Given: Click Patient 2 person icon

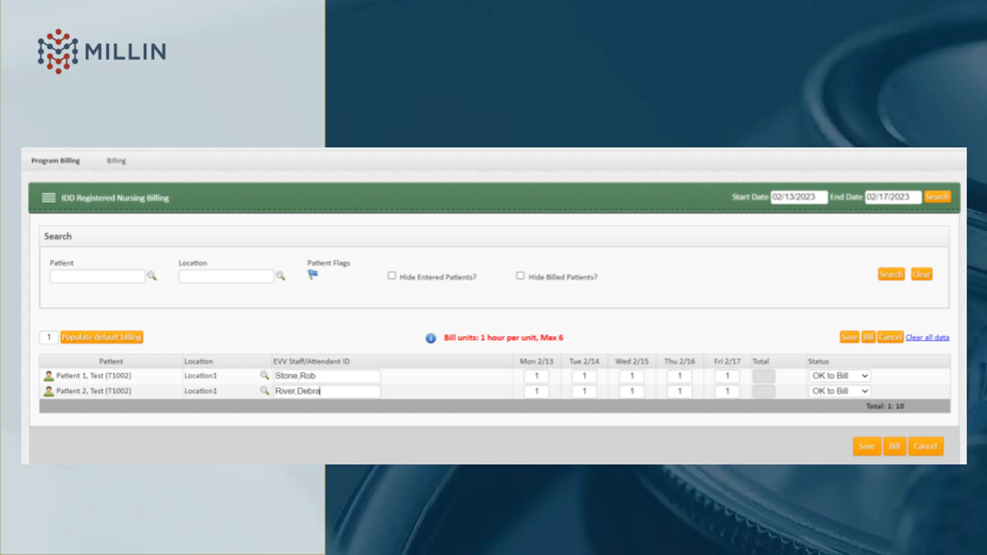Looking at the screenshot, I should coord(49,391).
